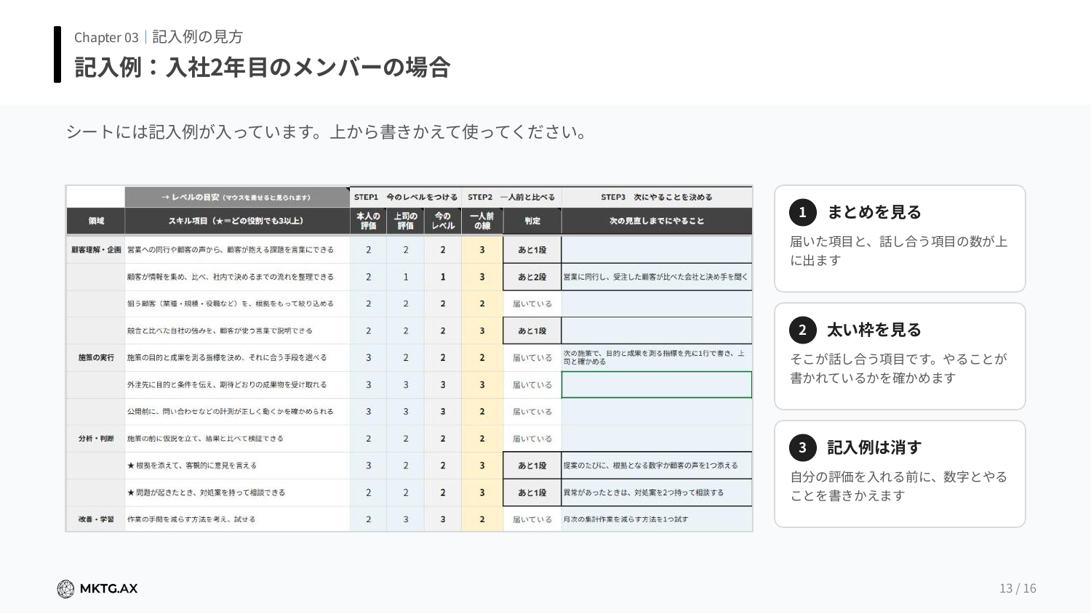Select あと1段 in the 競合と比べた row
The width and height of the screenshot is (1091, 613).
pos(532,330)
